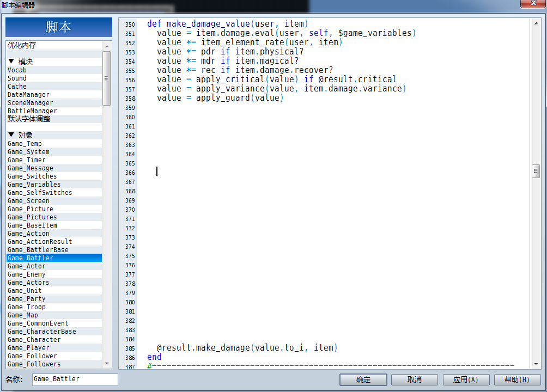Image resolution: width=547 pixels, height=392 pixels.
Task: Open the Sound script
Action: [54, 78]
